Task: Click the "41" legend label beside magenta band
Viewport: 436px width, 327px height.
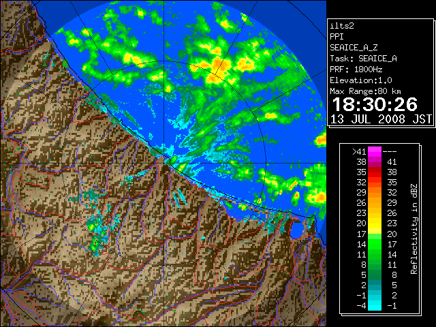Action: pos(392,162)
